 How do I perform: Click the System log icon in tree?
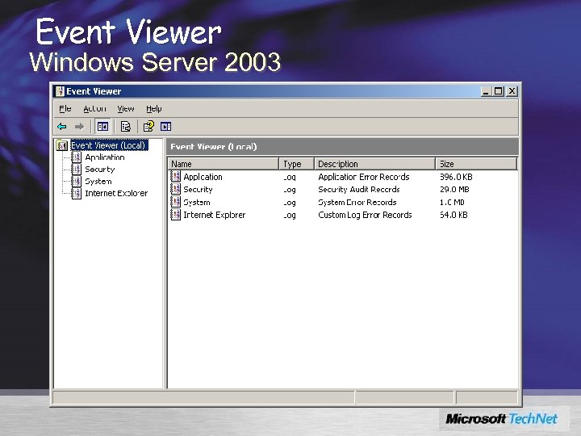[x=76, y=182]
